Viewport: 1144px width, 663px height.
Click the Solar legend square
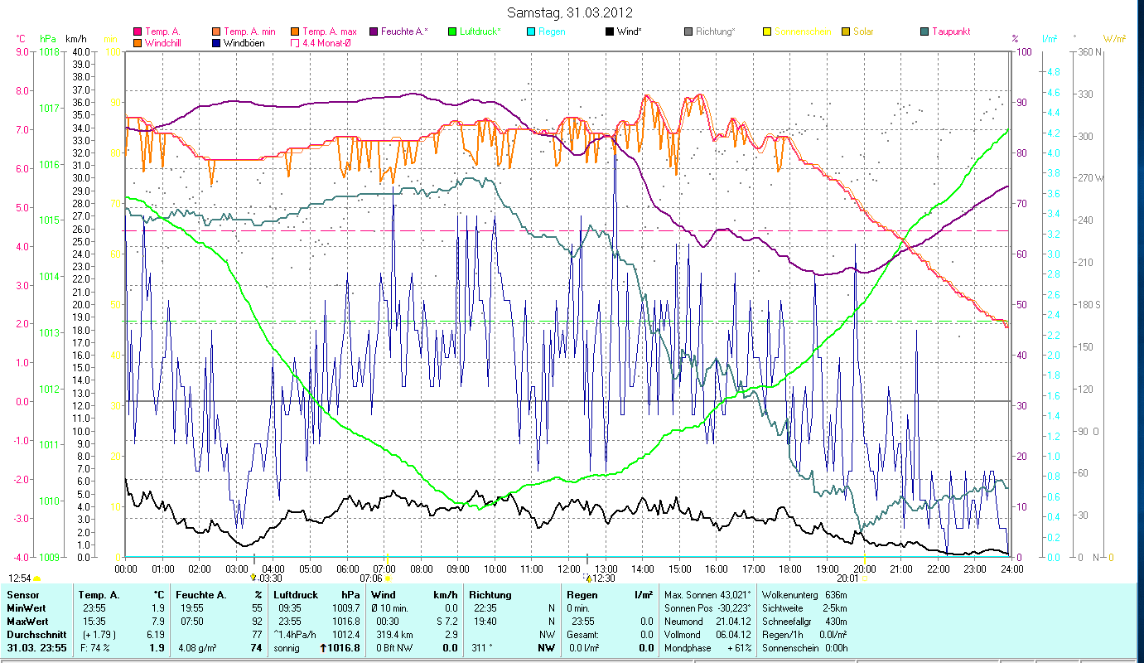[845, 31]
